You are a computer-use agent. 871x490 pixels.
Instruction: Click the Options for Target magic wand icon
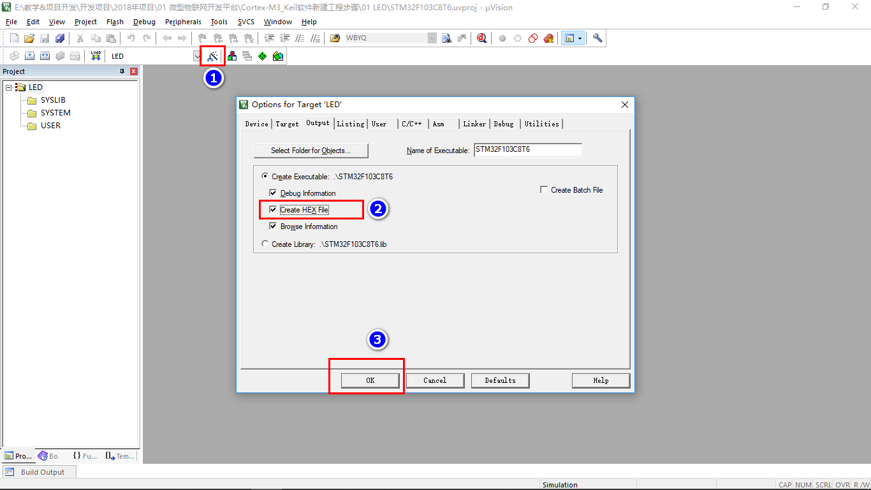click(x=213, y=56)
